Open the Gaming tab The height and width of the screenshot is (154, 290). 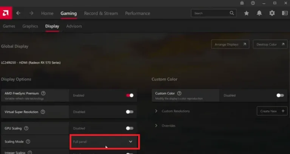point(69,13)
